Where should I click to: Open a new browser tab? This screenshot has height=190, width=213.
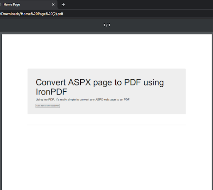coord(63,5)
